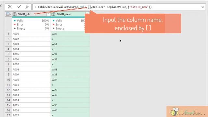Select cell A009

coord(31,74)
